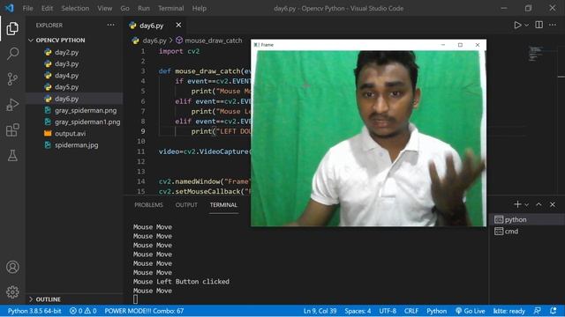The image size is (565, 317).
Task: Close the day6.py editor tab
Action: (178, 26)
